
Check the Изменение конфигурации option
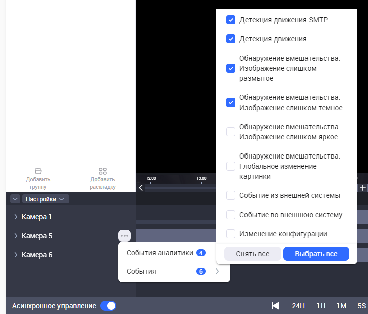click(x=231, y=234)
